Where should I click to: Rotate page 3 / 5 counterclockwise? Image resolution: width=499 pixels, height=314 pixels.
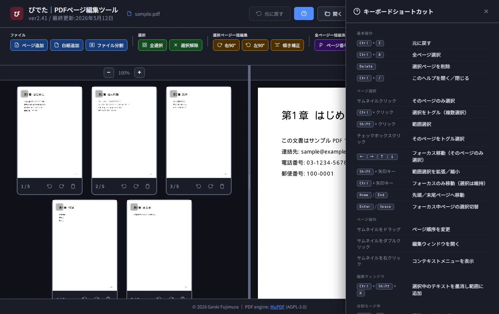[199, 186]
